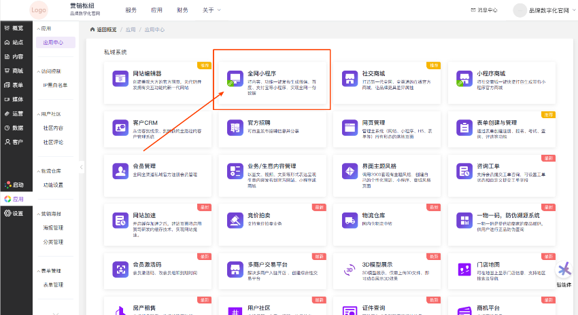Expand the 关于 dropdown menu
This screenshot has height=315, width=578.
point(211,10)
